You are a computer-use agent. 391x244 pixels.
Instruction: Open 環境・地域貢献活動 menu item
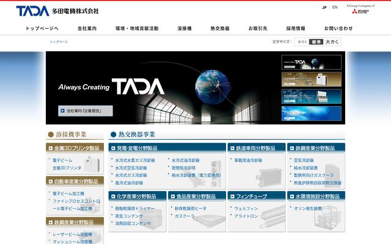click(137, 29)
